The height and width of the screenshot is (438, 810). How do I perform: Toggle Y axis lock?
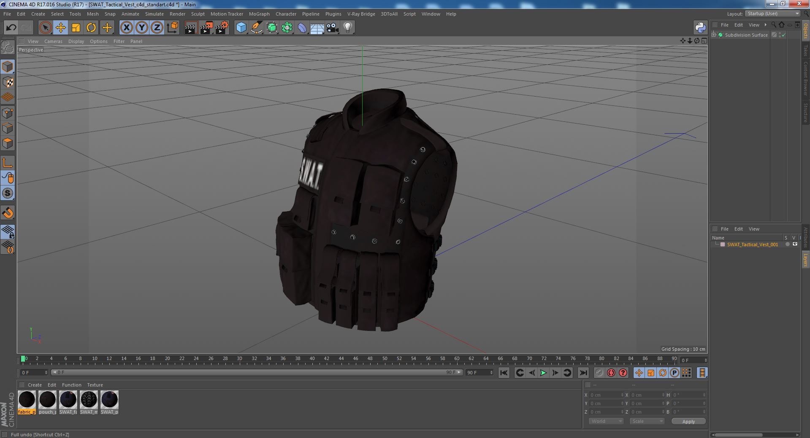coord(141,28)
